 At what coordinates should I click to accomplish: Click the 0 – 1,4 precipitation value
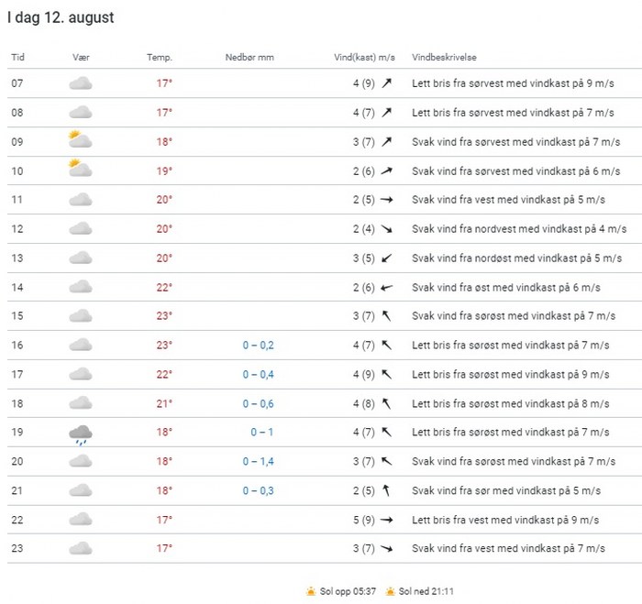258,462
